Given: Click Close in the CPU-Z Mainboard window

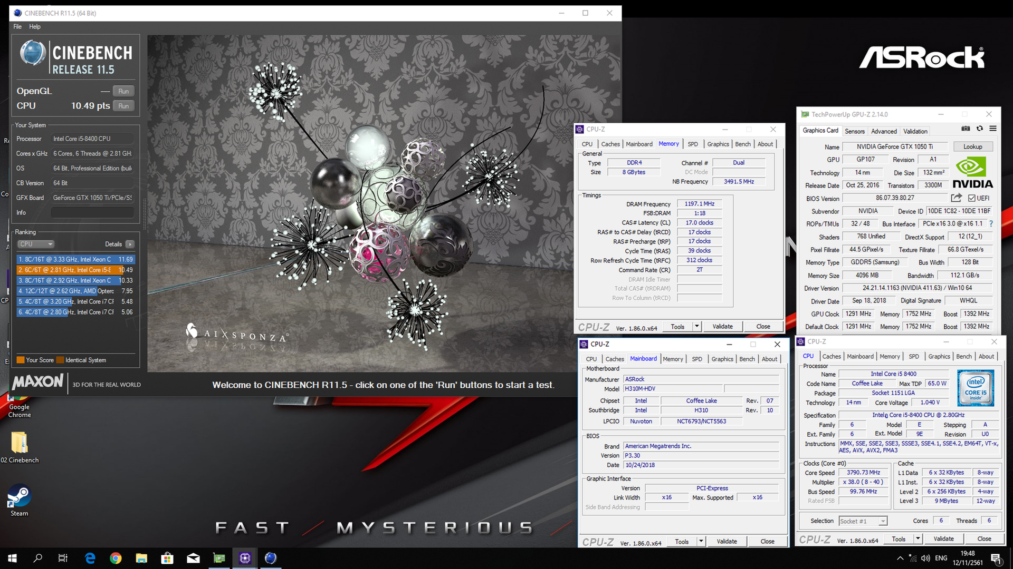Looking at the screenshot, I should click(767, 541).
